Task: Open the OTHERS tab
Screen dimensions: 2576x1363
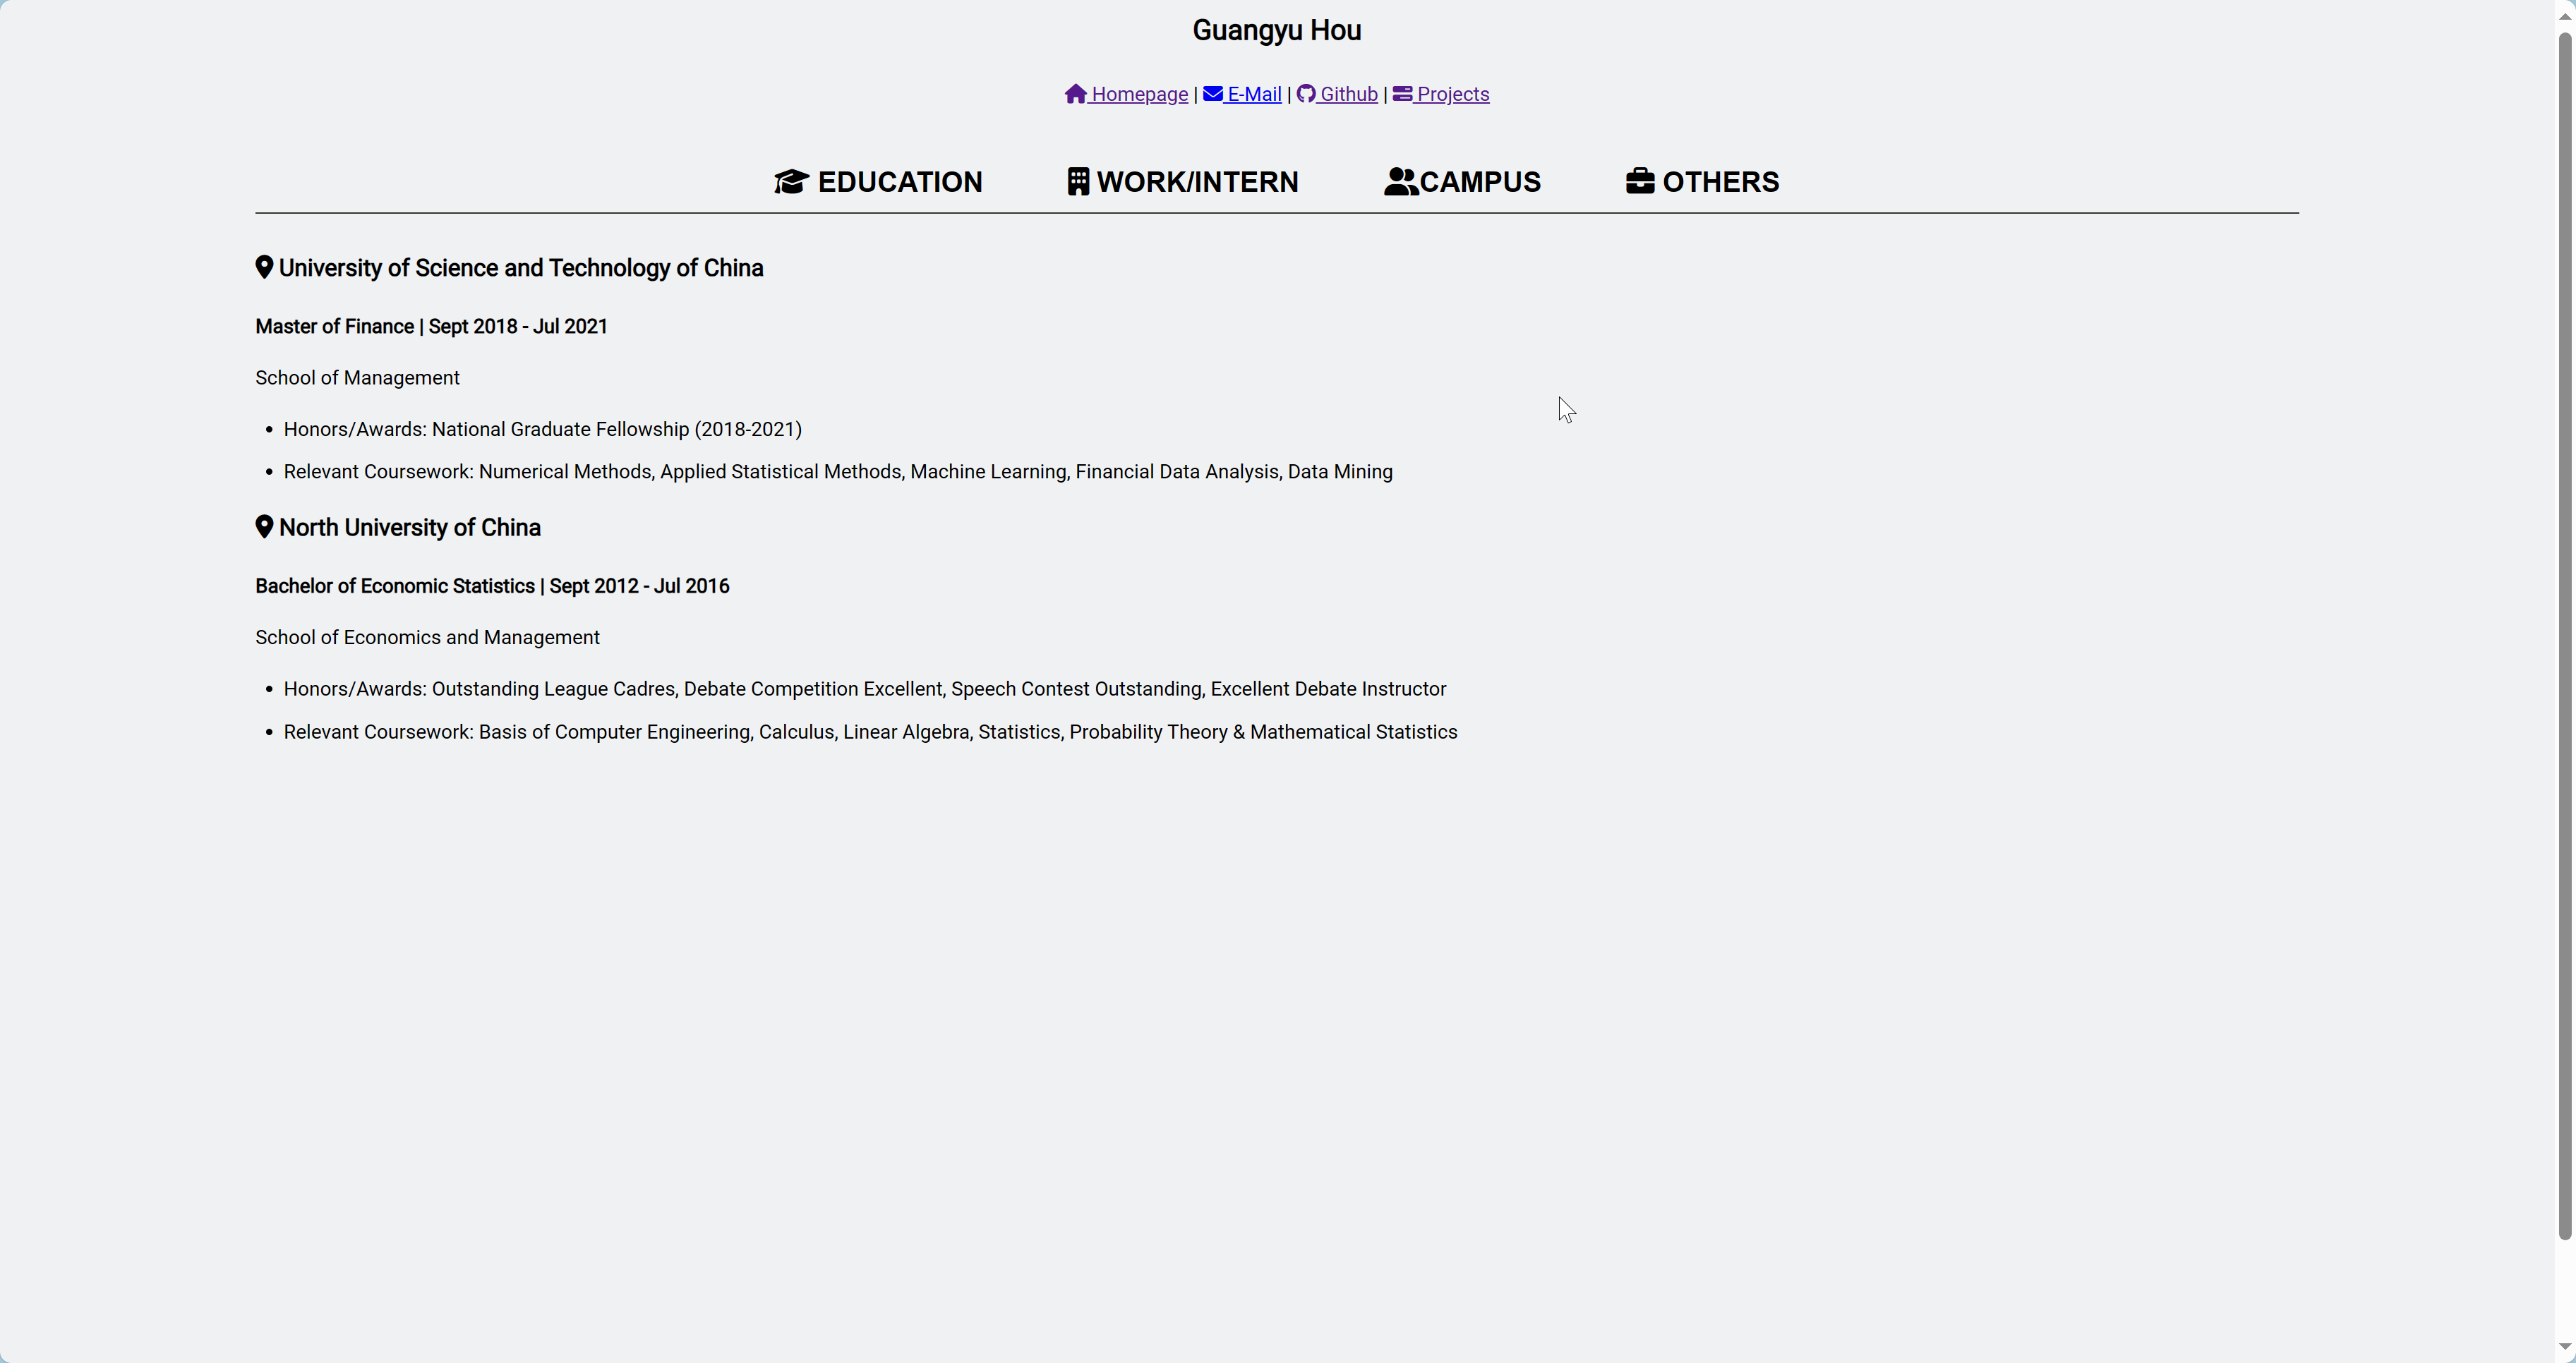Action: pos(1720,182)
